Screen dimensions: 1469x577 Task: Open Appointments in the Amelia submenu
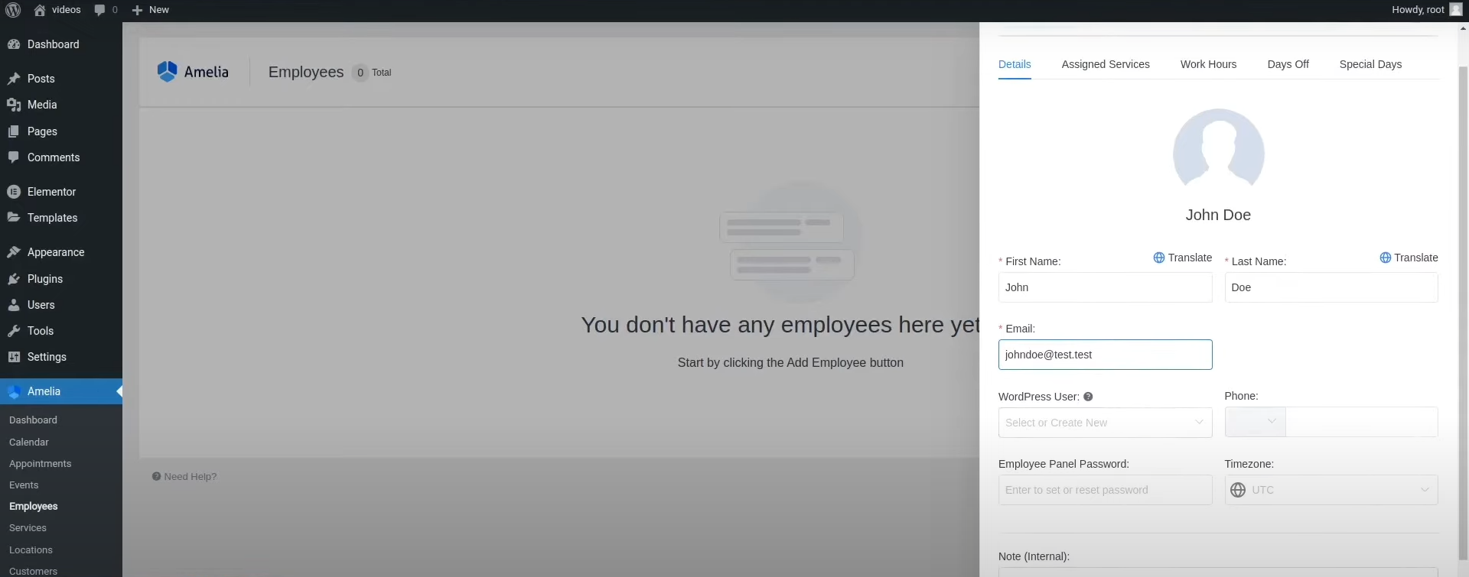tap(40, 464)
